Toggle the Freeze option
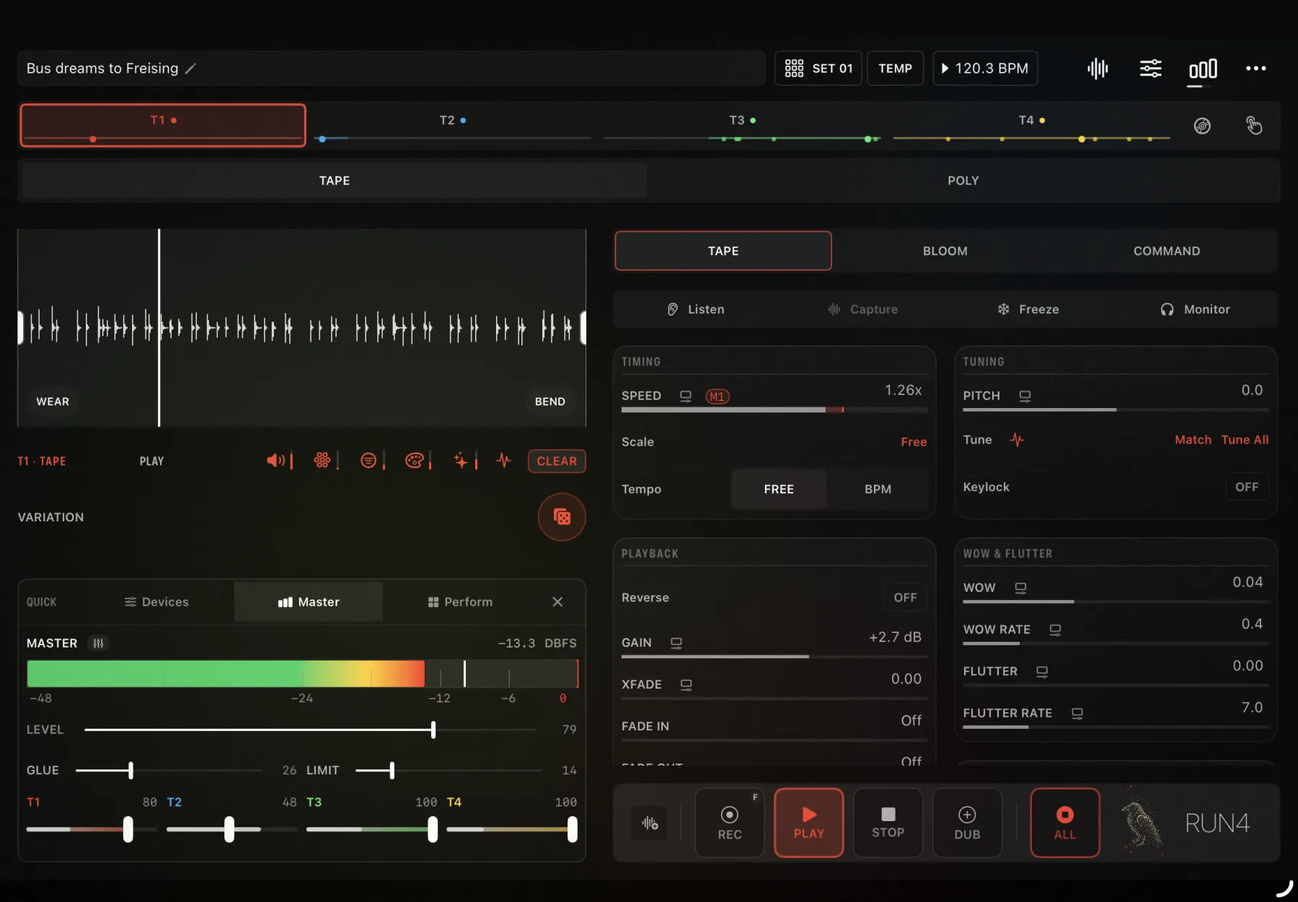1298x902 pixels. [x=1028, y=309]
